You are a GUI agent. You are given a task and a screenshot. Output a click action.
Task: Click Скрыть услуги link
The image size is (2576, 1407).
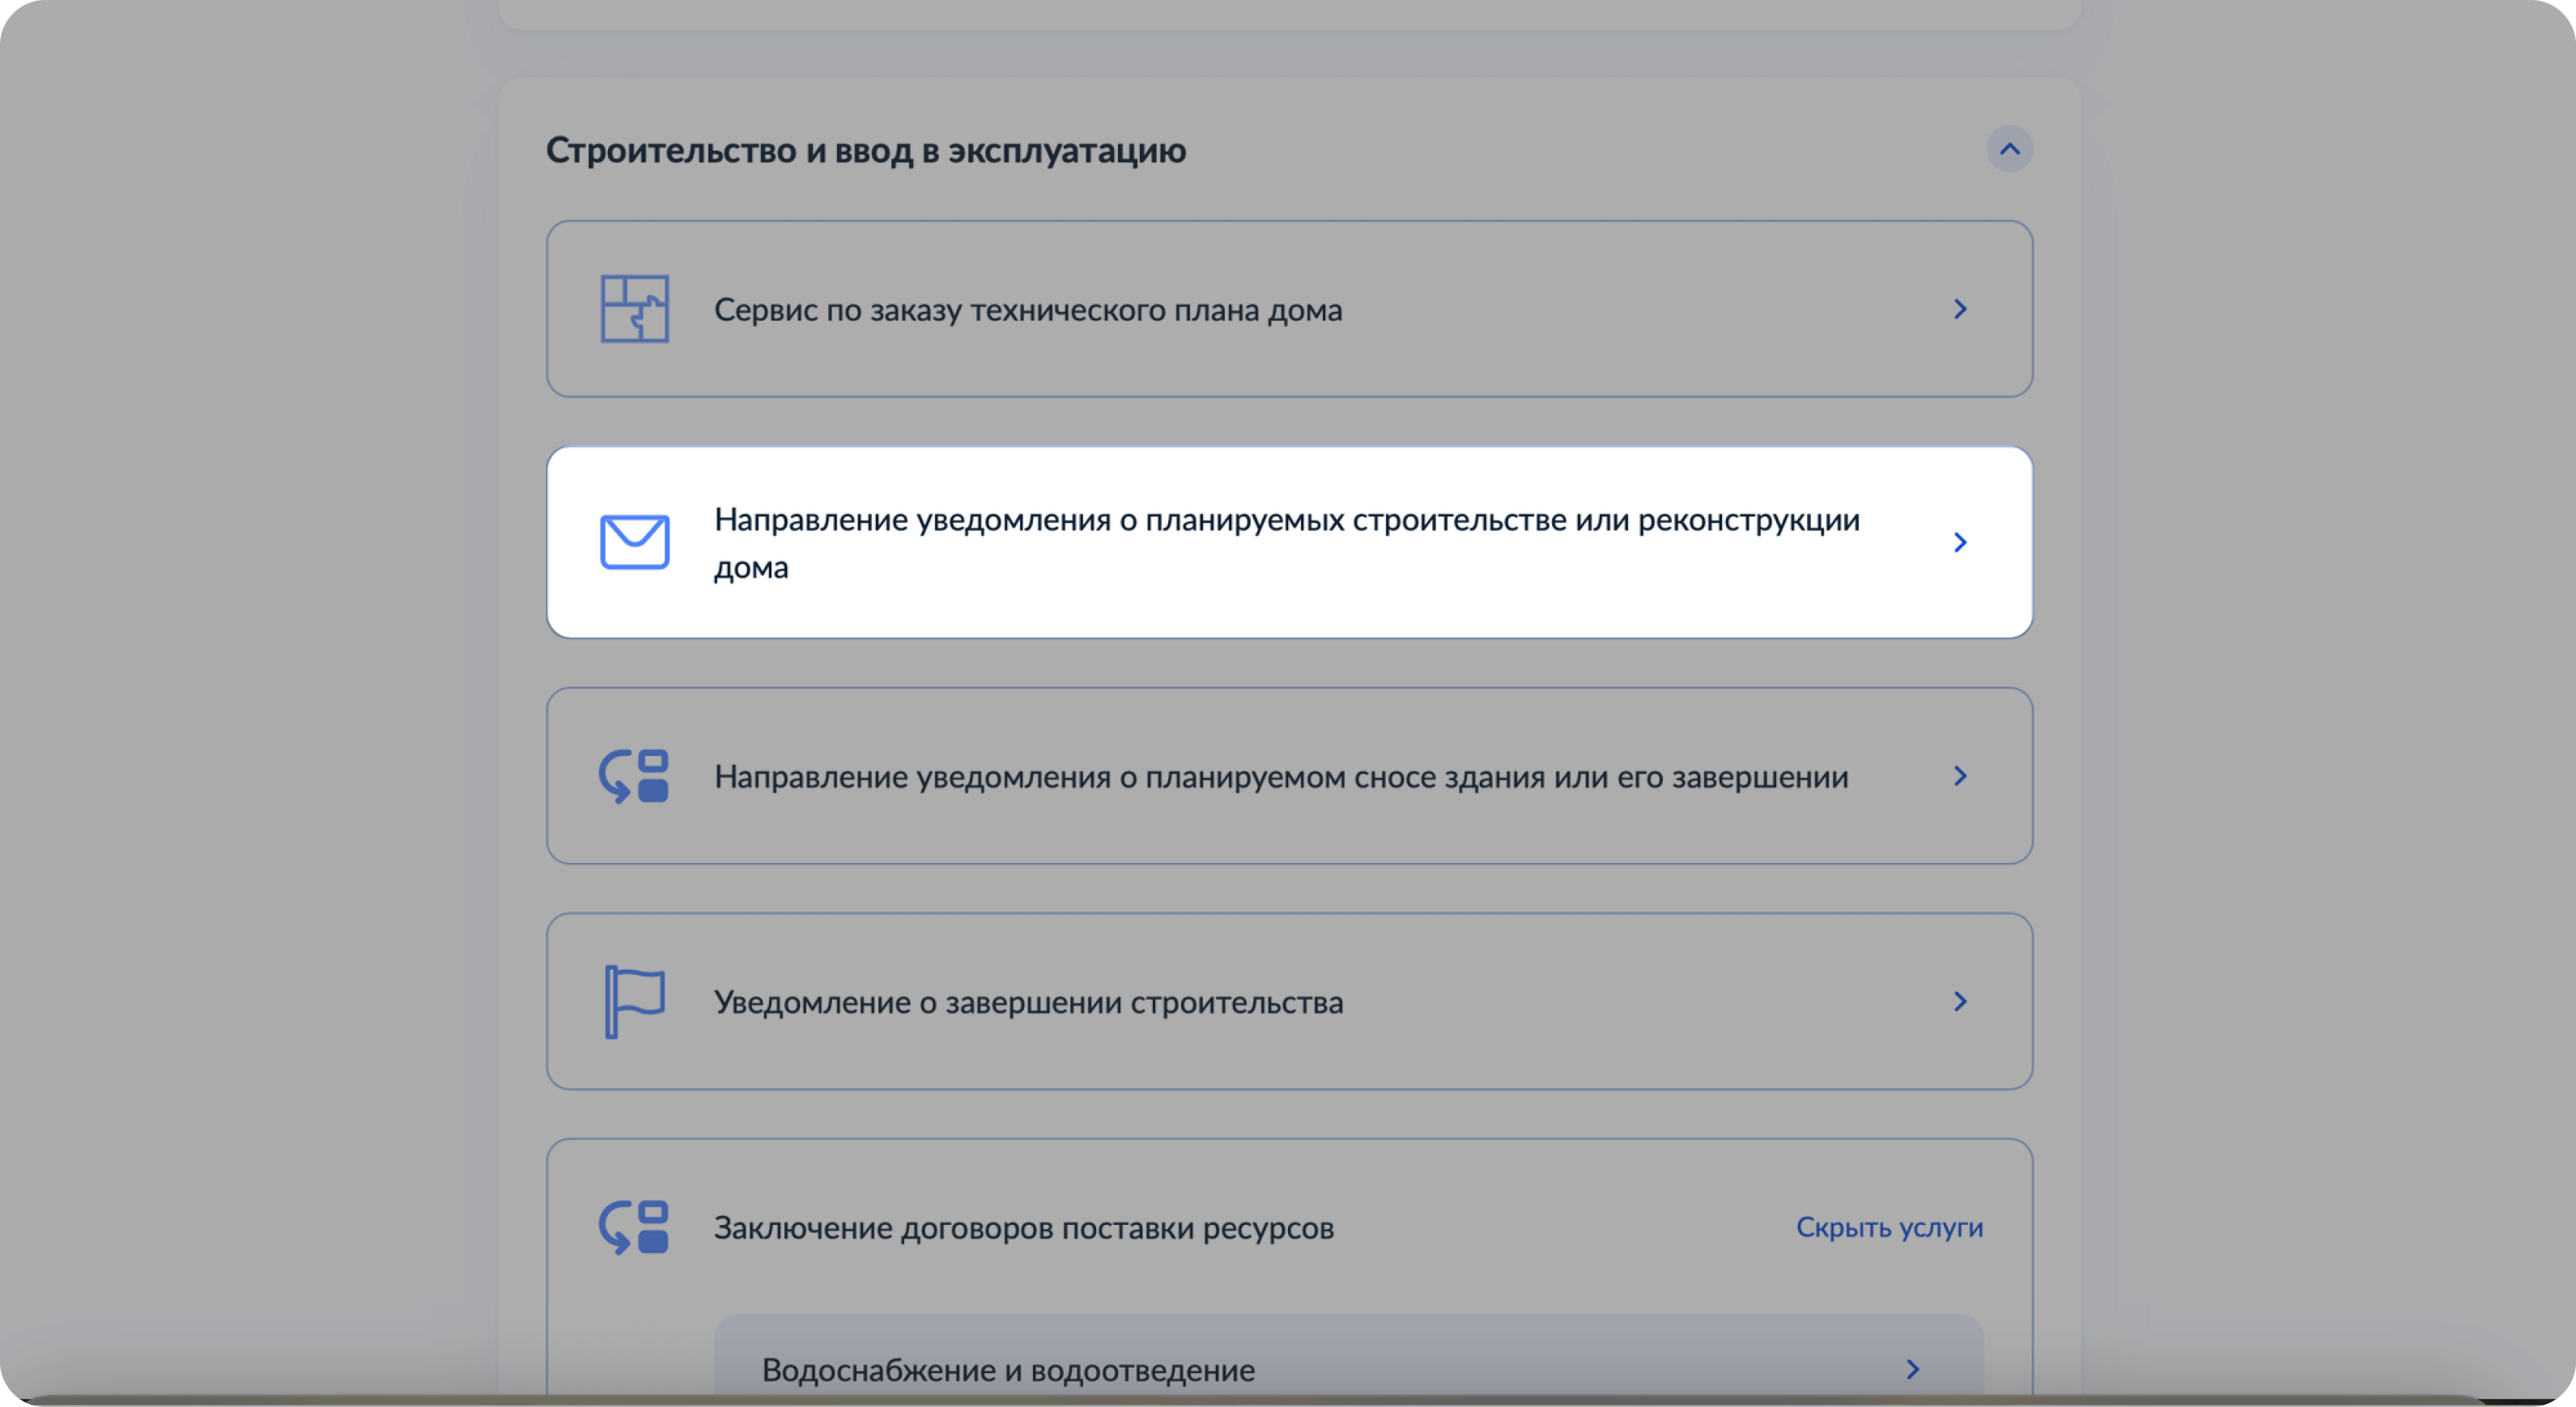click(x=1889, y=1227)
